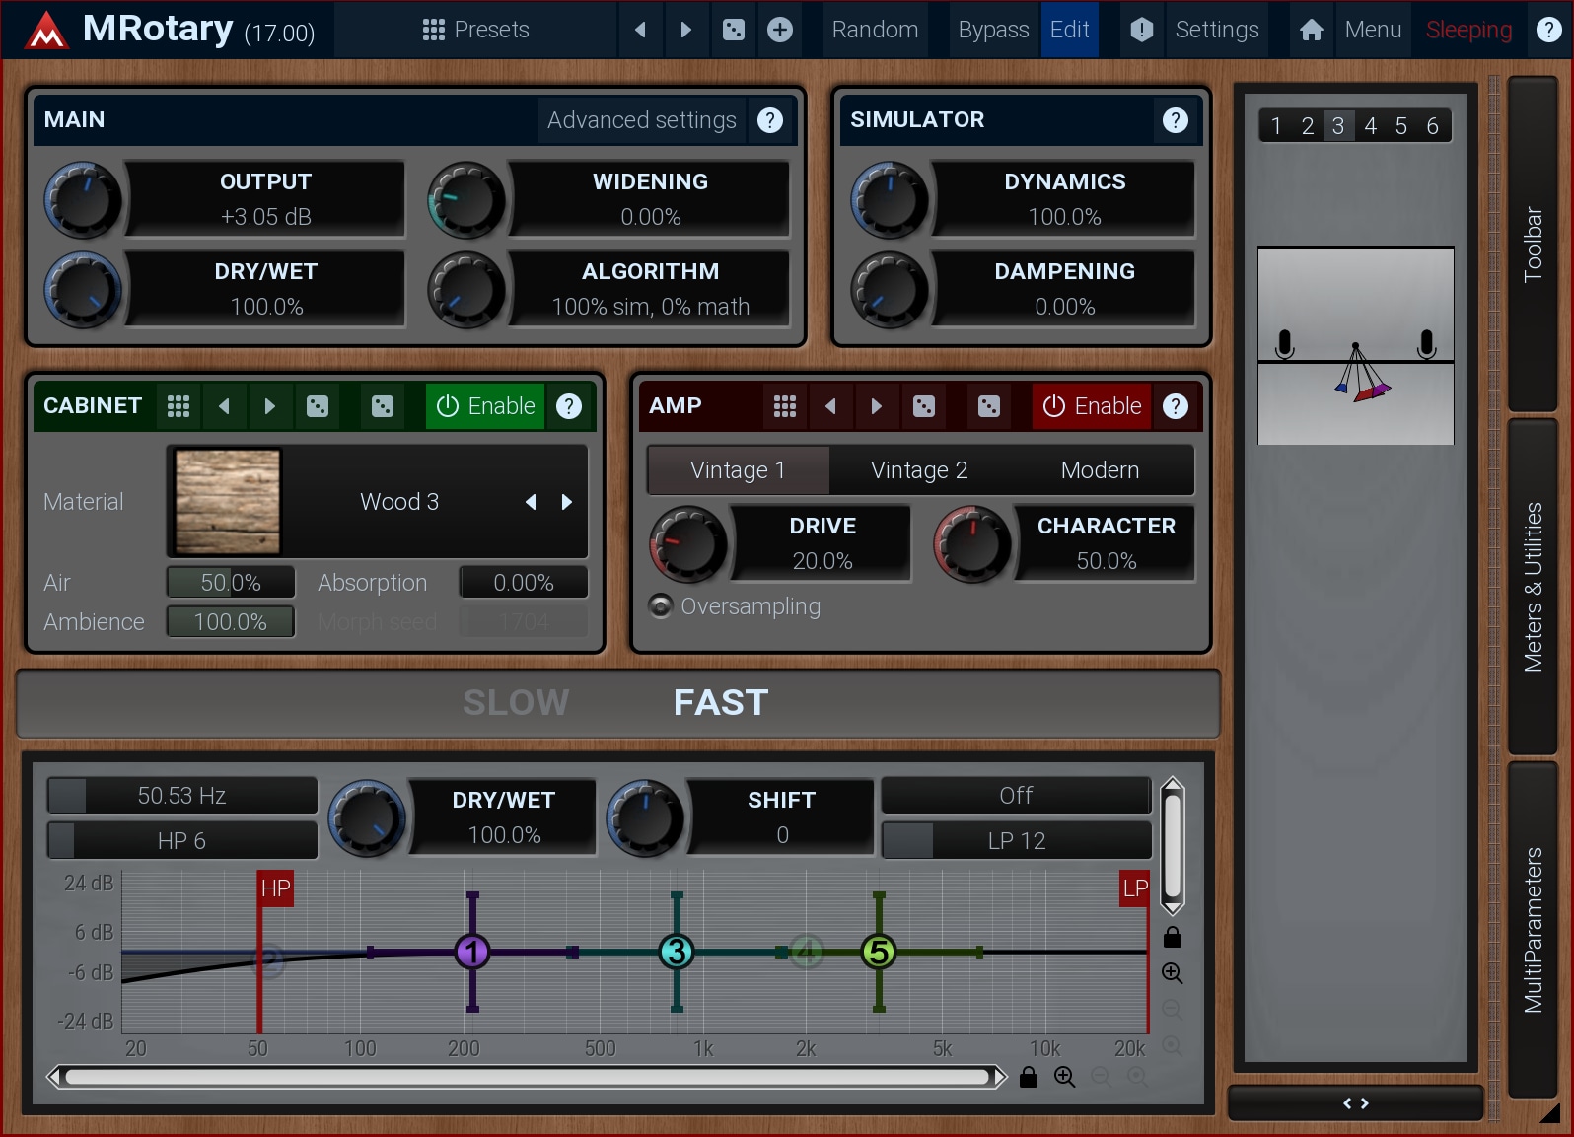
Task: Click the MRotary logo icon
Action: [46, 30]
